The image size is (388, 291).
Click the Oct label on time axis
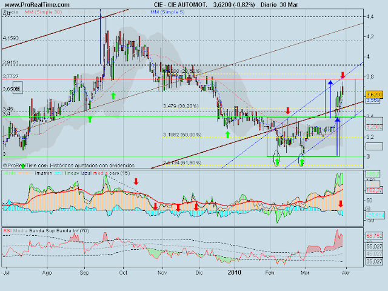tap(123, 273)
